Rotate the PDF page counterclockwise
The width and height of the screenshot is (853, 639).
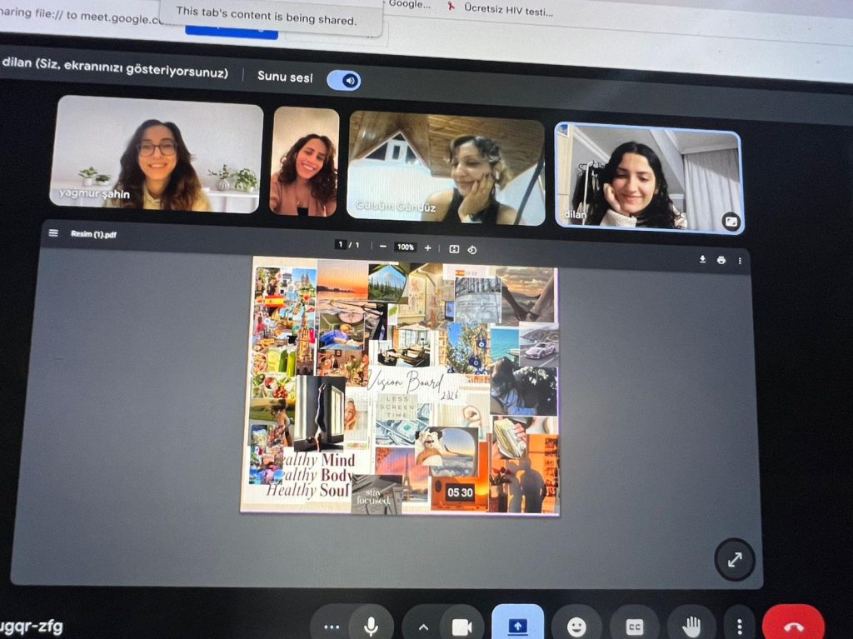[x=472, y=248]
